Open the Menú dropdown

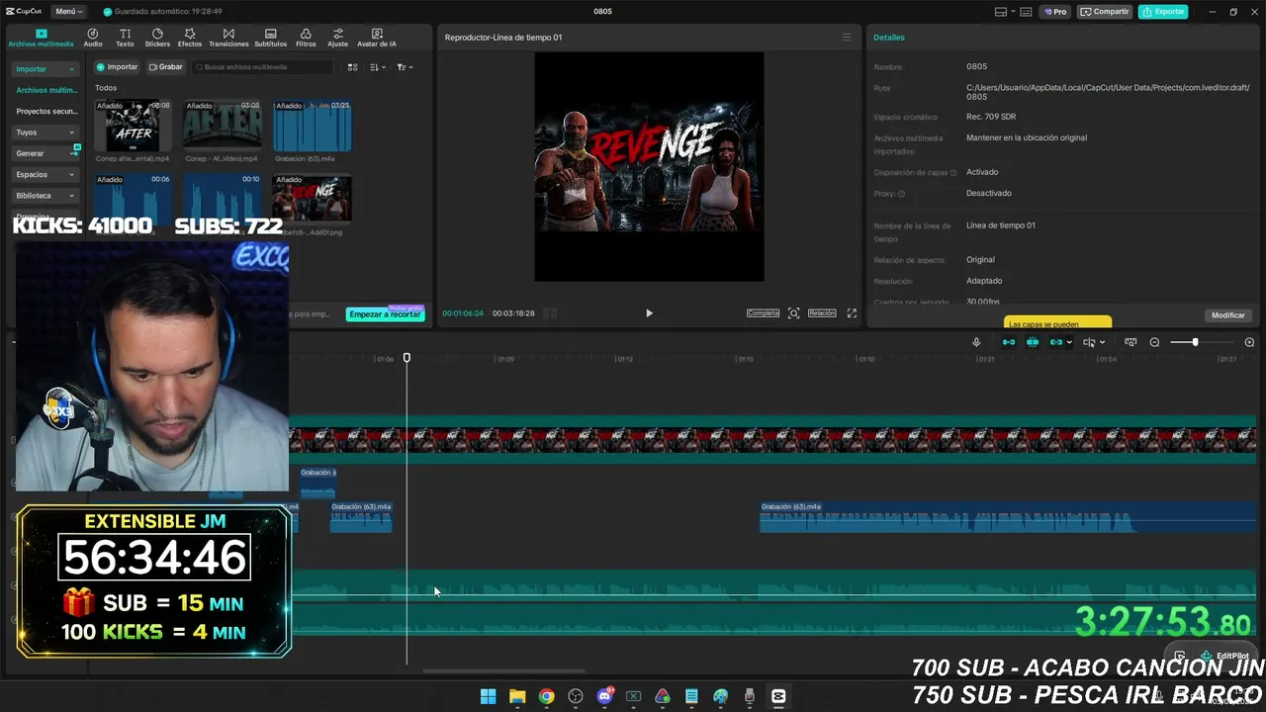68,12
